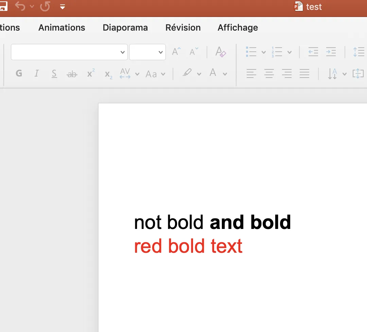Increase the list indent level
Screen dimensions: 367x332
(x=331, y=52)
